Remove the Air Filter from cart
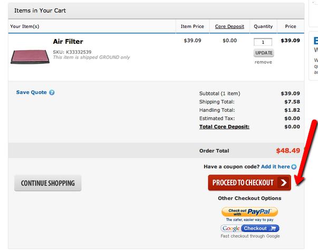The height and width of the screenshot is (251, 318). click(263, 62)
